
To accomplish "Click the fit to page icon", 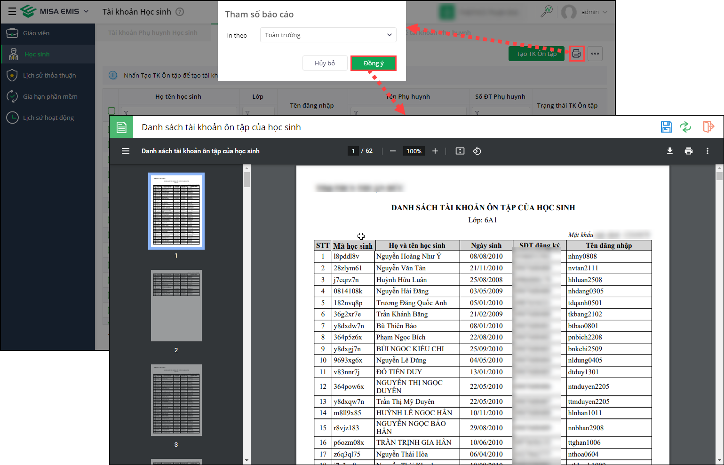I will [x=460, y=151].
